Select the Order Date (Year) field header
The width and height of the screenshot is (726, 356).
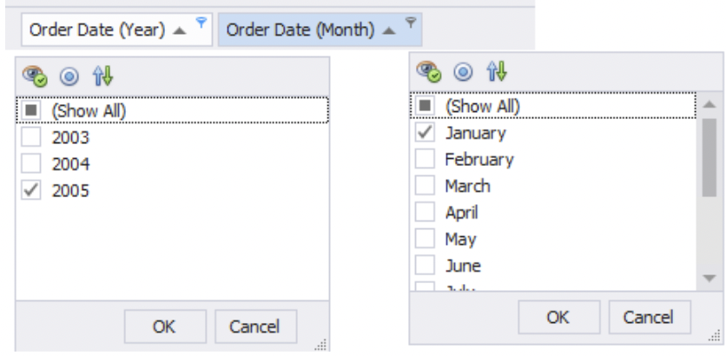pyautogui.click(x=97, y=30)
